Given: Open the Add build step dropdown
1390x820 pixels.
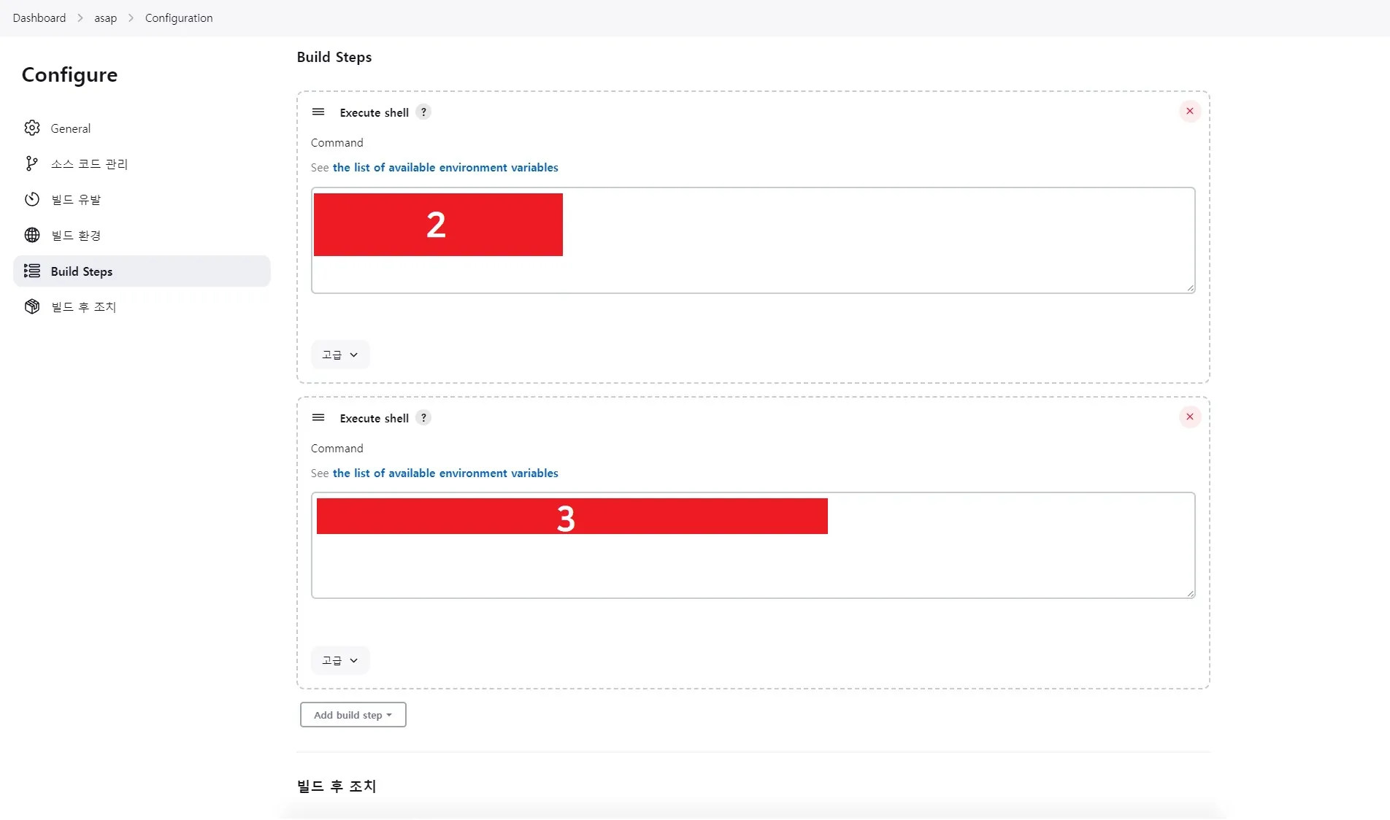Looking at the screenshot, I should (x=353, y=715).
